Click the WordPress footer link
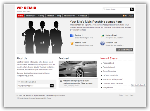The height and width of the screenshot is (111, 150). click(61, 96)
